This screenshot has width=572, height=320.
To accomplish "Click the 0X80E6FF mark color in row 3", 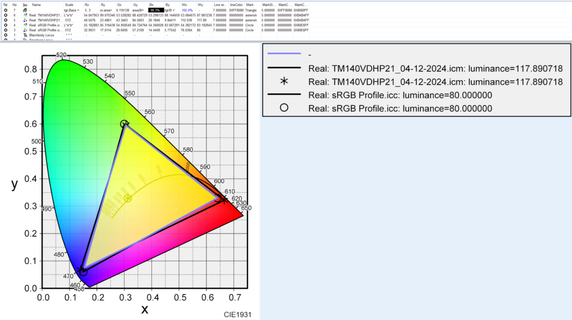I will click(301, 30).
